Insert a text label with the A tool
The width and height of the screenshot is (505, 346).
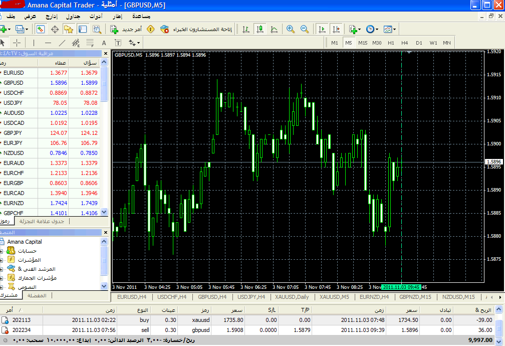pos(104,43)
